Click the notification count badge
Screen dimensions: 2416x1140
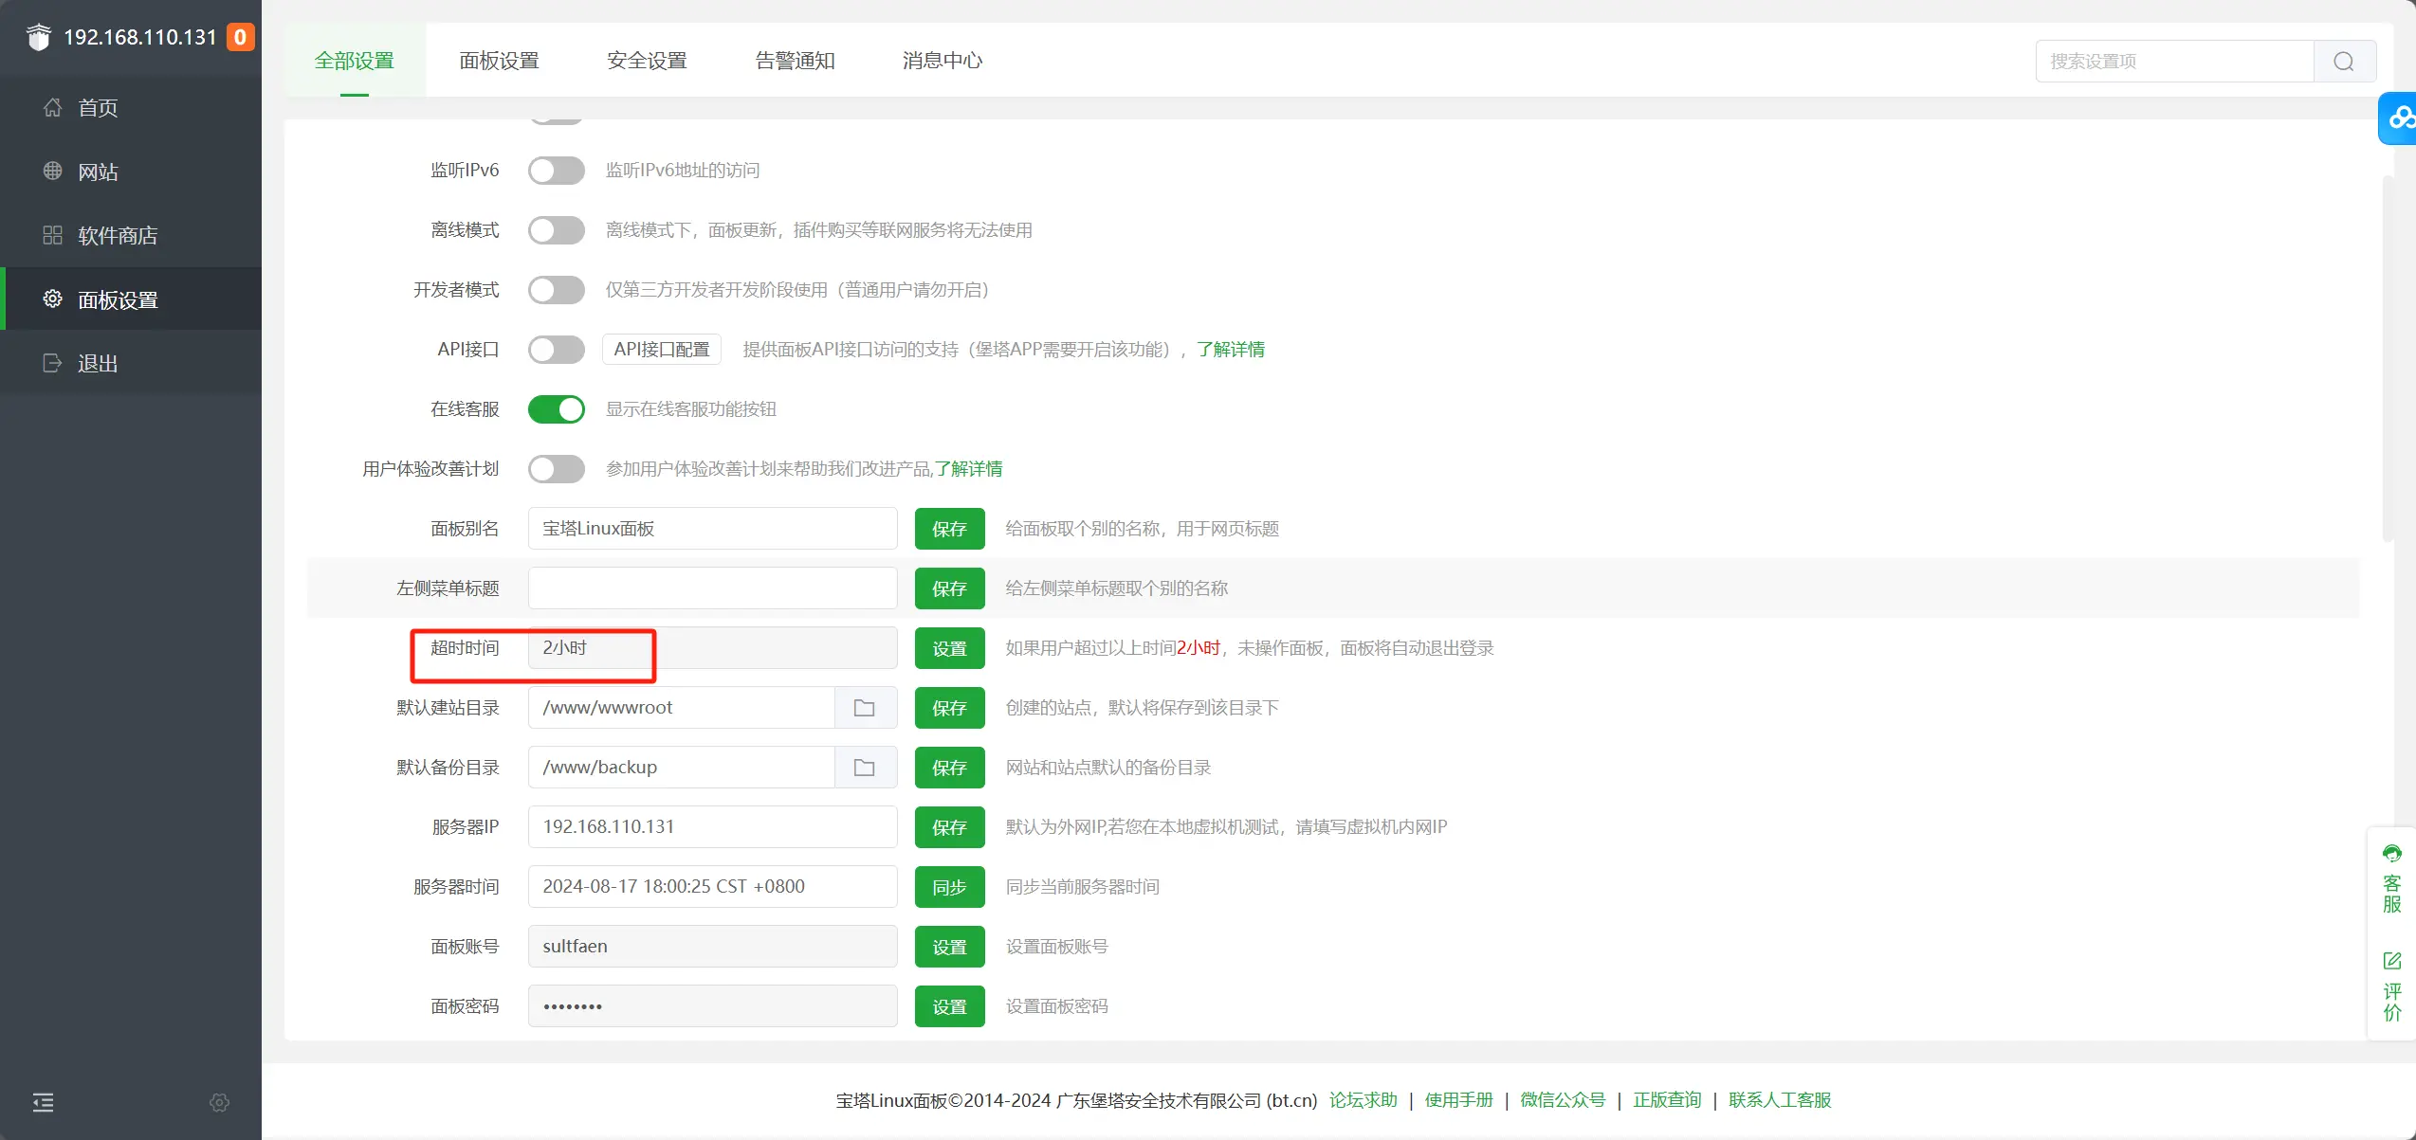coord(240,37)
